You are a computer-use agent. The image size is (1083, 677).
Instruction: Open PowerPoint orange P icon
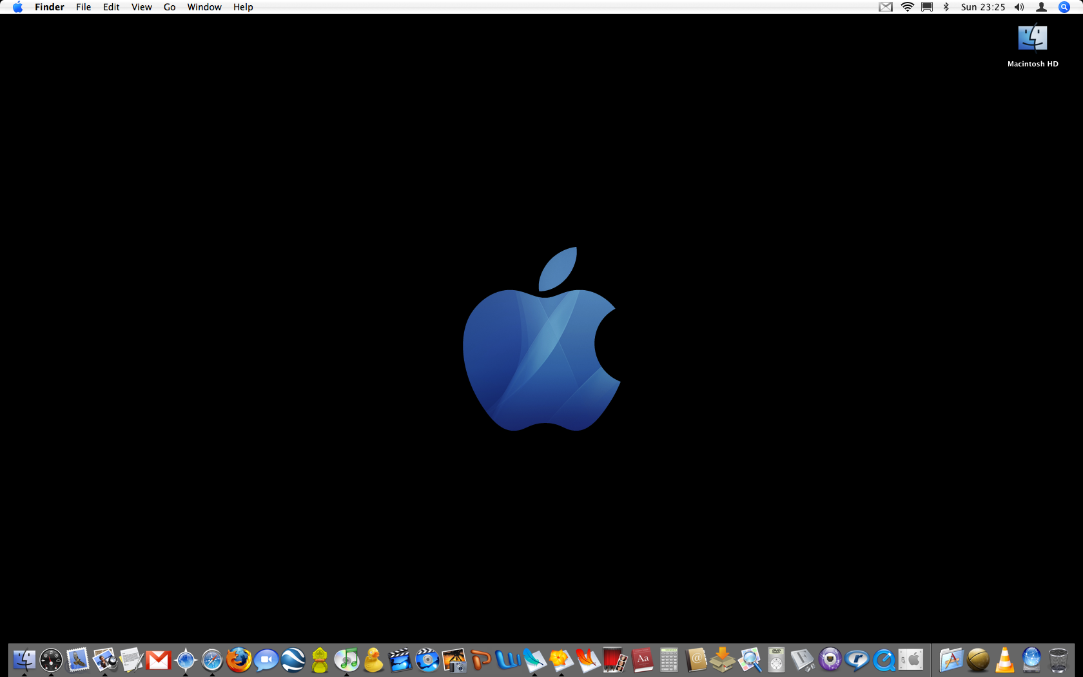point(481,660)
